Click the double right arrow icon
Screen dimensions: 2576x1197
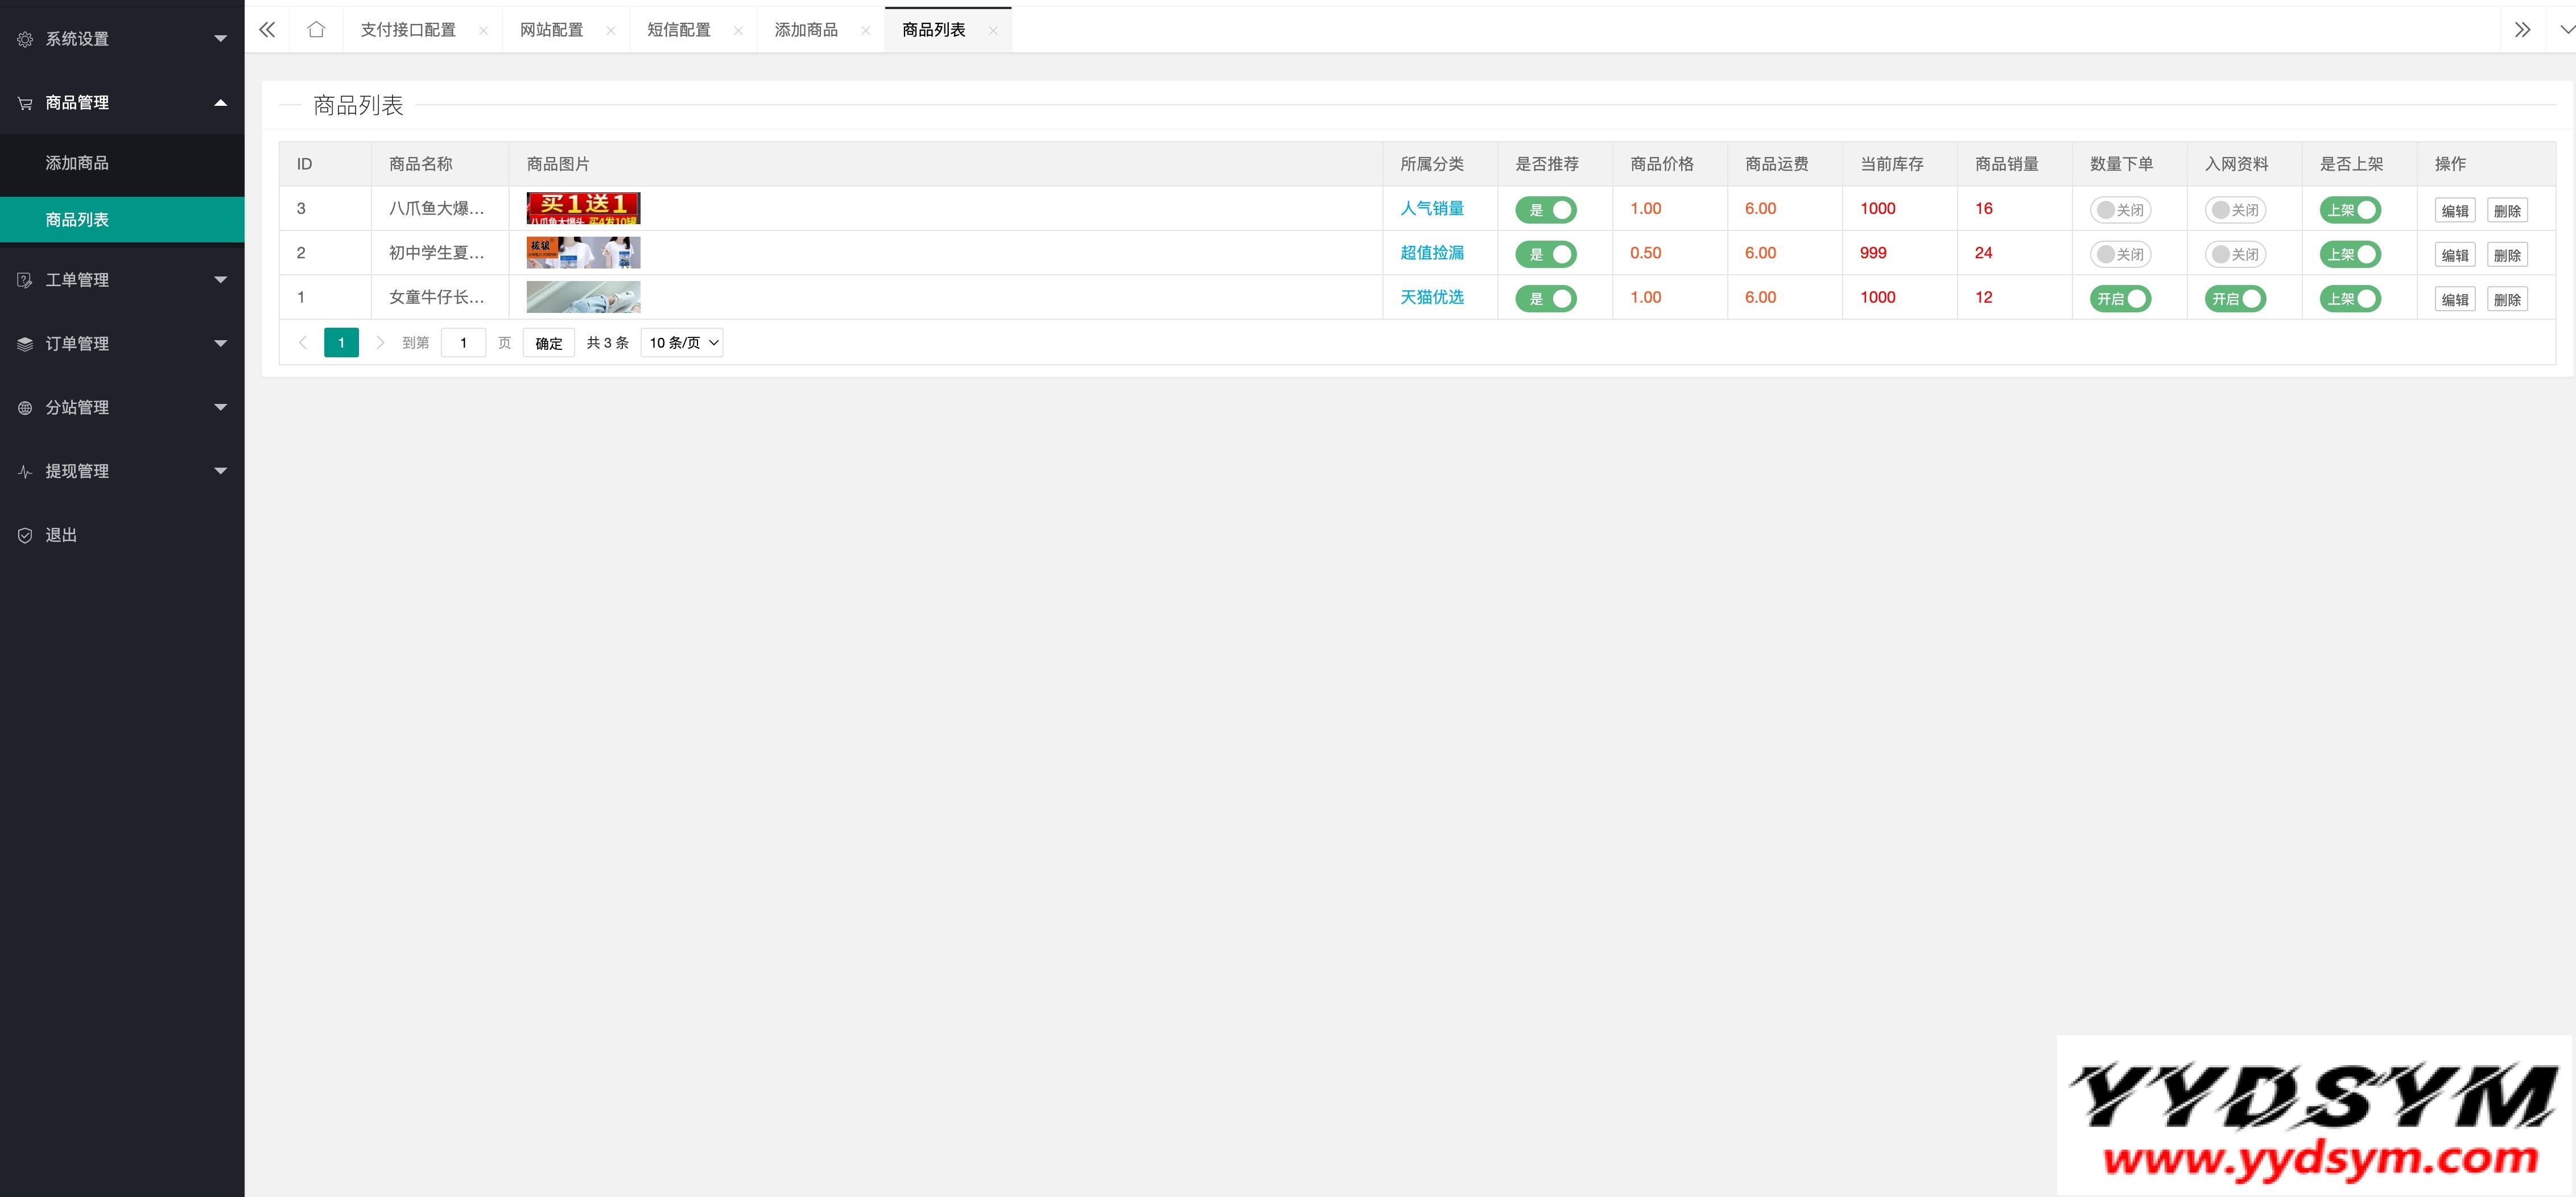[2522, 30]
